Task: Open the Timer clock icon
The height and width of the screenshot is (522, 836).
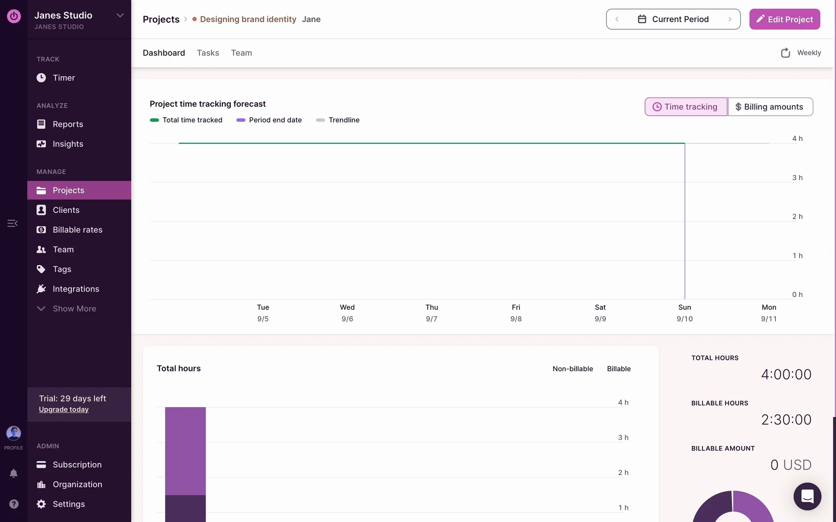Action: [41, 78]
